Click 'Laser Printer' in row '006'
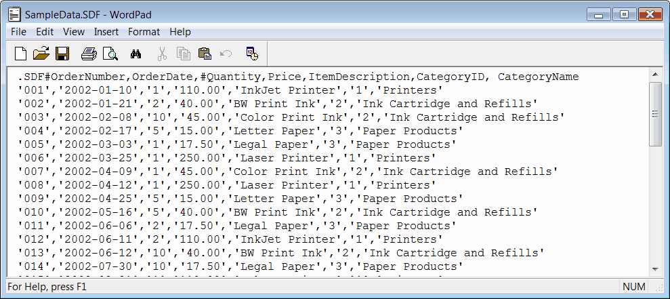This screenshot has height=299, width=670. pyautogui.click(x=284, y=158)
